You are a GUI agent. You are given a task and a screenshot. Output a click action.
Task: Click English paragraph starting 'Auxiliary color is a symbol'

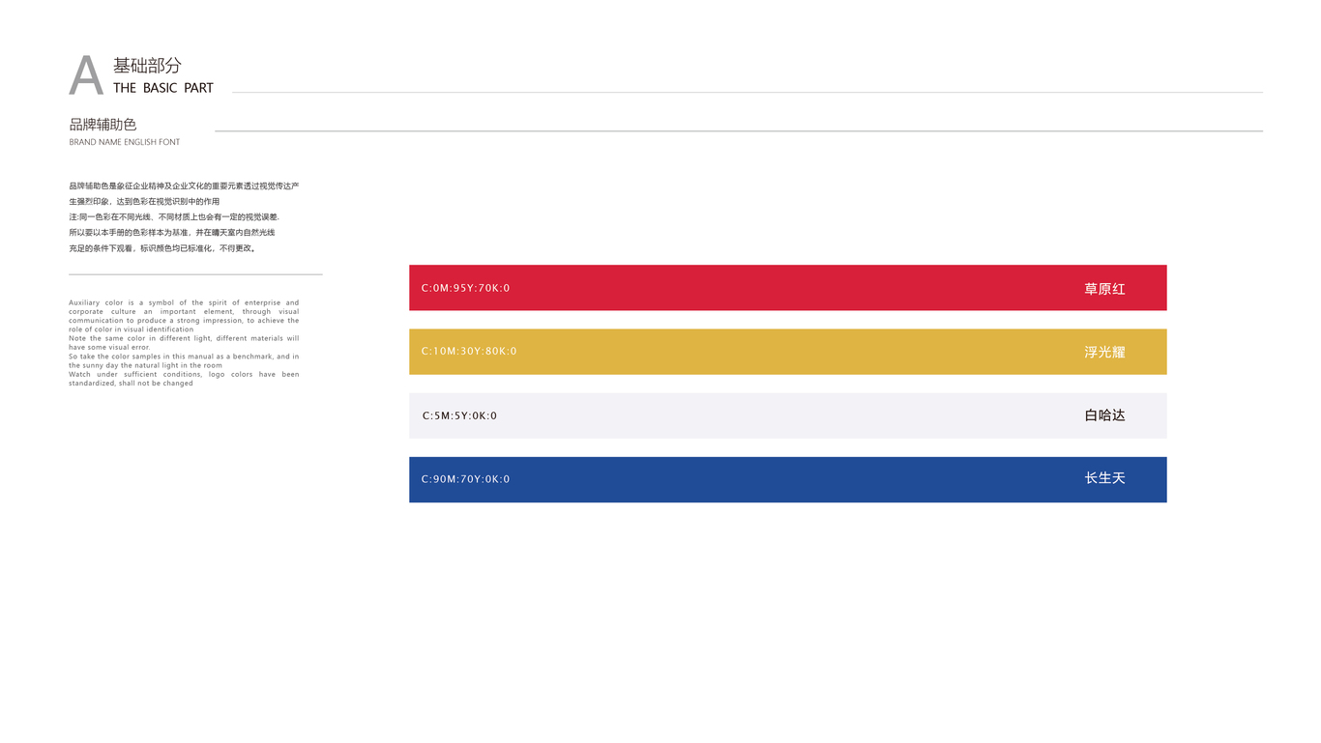184,343
